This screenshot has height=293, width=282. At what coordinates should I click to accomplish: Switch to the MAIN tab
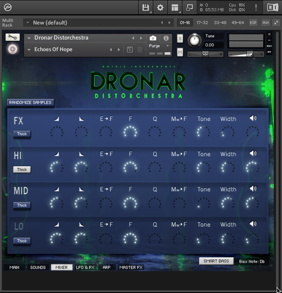pos(14,267)
